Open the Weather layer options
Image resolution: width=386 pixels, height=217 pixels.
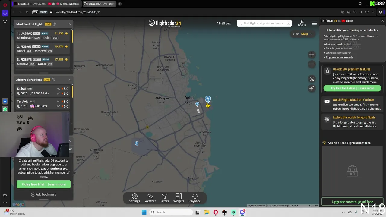(150, 198)
